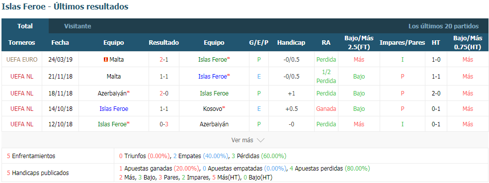Open Malta team from the 21/11/18 match
The image size is (489, 183).
[113, 76]
